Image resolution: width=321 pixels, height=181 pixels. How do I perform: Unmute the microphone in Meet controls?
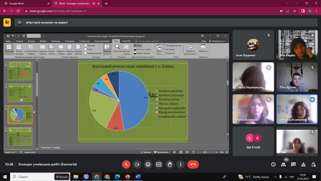[126, 164]
